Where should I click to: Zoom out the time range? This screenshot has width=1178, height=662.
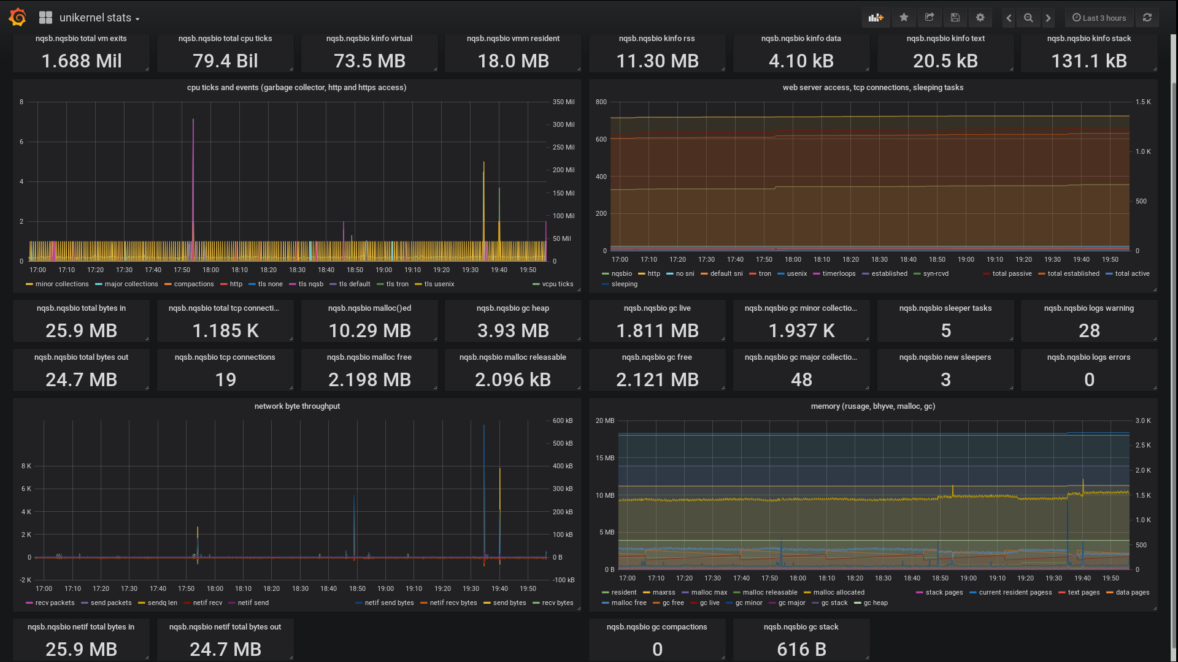click(1028, 18)
